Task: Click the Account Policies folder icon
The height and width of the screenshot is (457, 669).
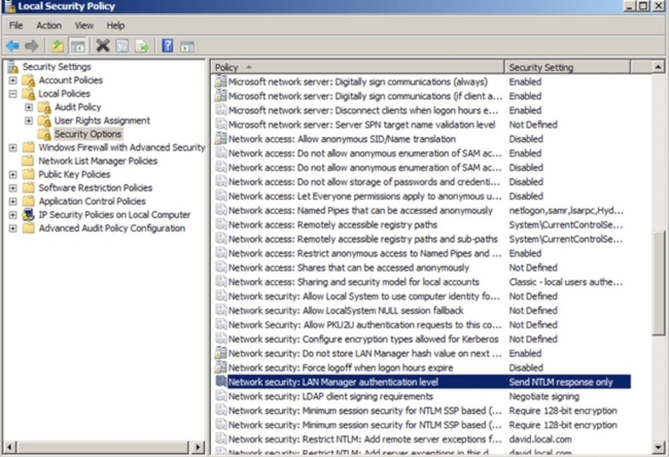Action: point(28,80)
